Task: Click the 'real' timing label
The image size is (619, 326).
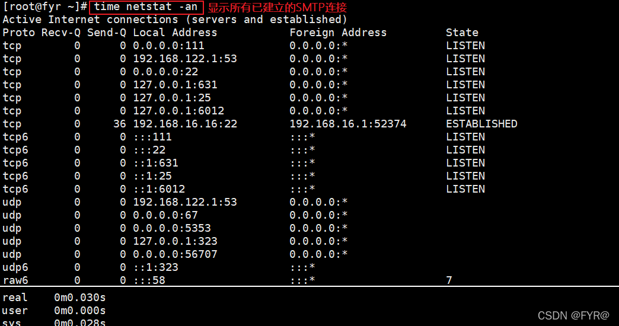Action: click(x=15, y=298)
